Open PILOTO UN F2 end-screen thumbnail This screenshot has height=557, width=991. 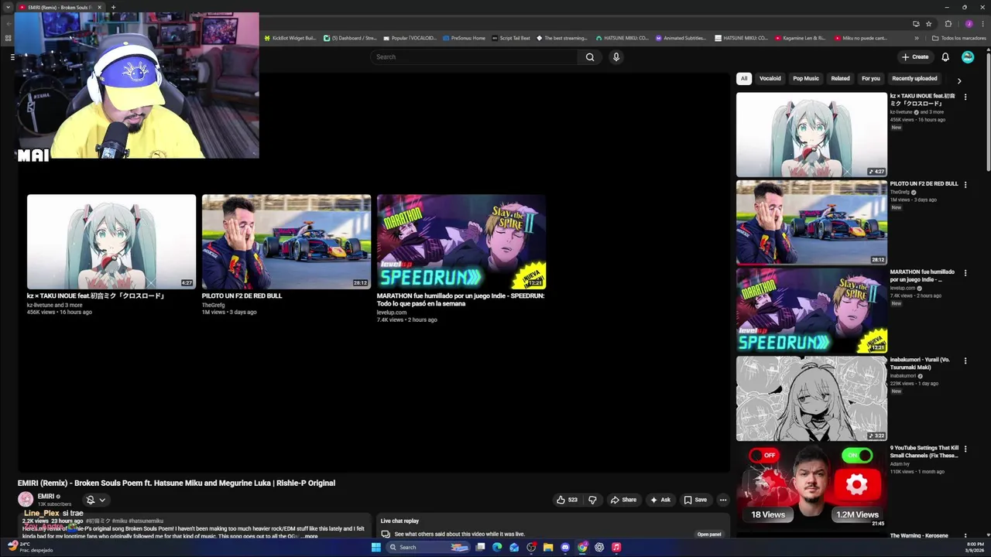pos(286,241)
